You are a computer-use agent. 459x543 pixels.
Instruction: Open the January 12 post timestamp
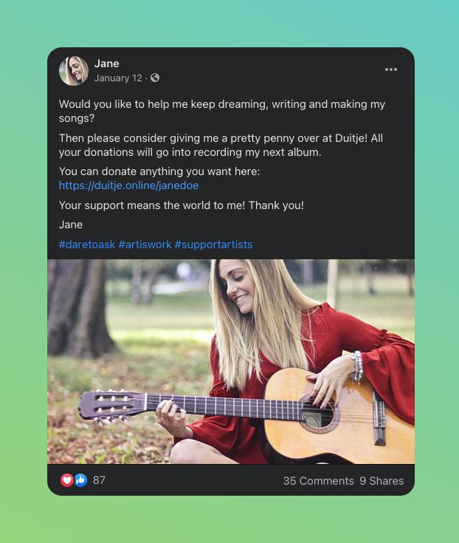tap(118, 78)
